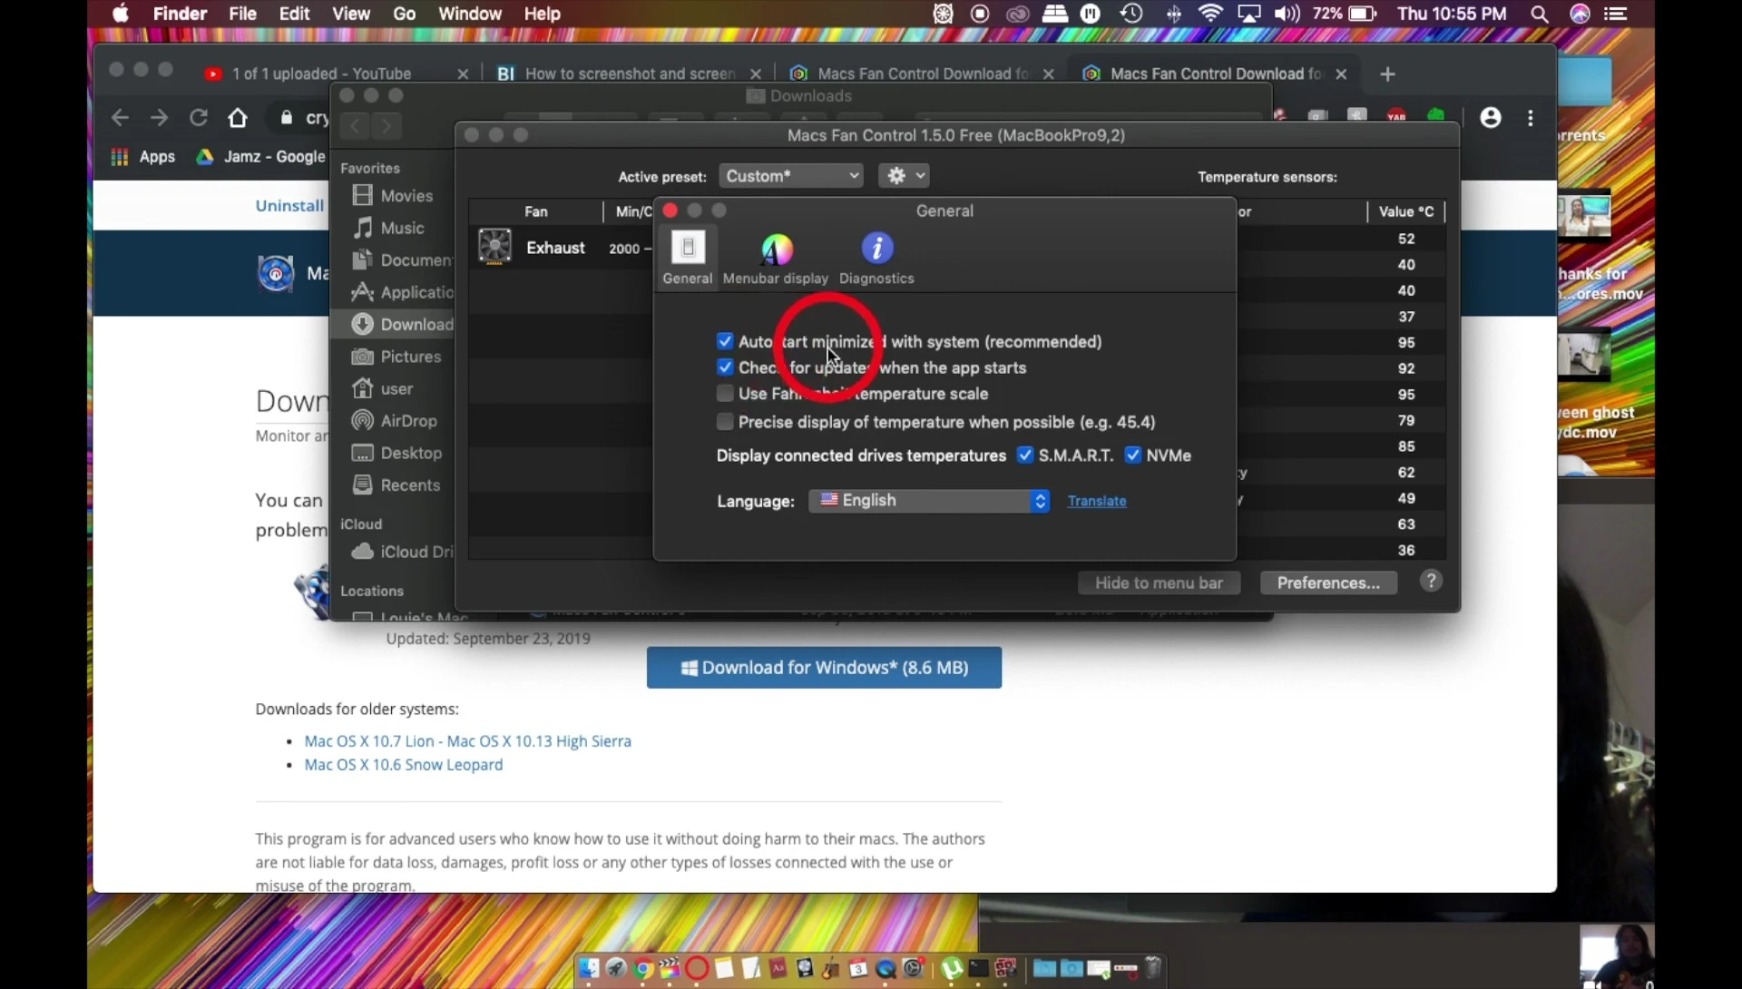Click the question mark help button

(1431, 582)
